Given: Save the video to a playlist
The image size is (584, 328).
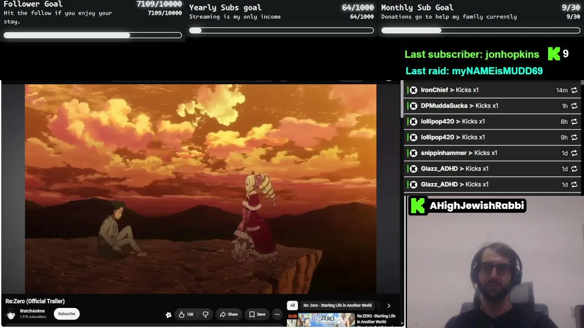Looking at the screenshot, I should pos(257,314).
